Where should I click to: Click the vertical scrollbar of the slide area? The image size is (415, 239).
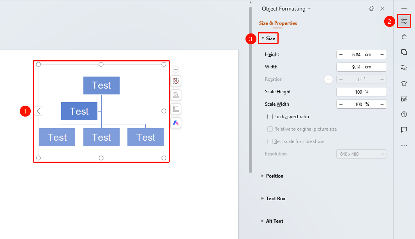[x=251, y=90]
